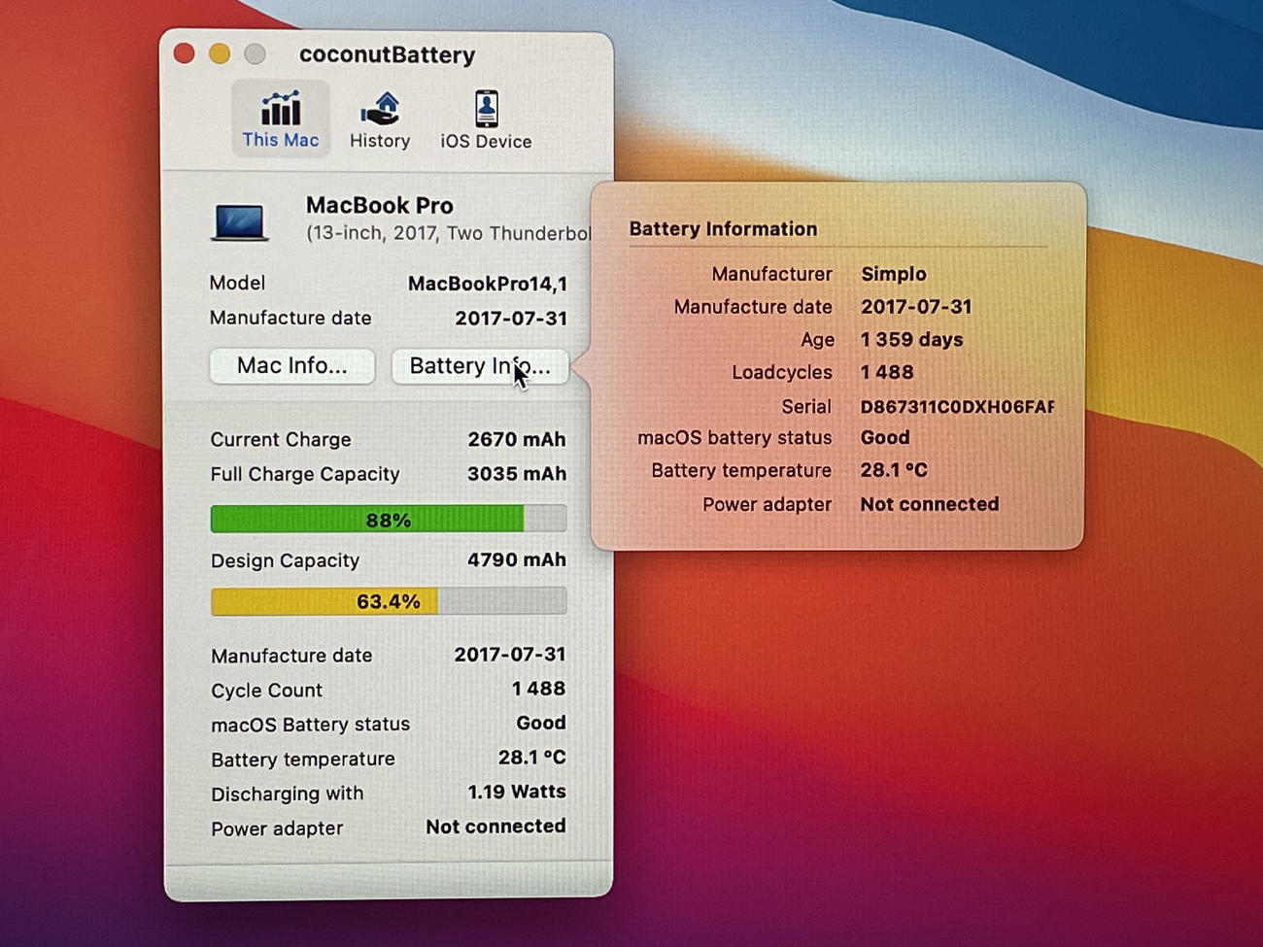Image resolution: width=1263 pixels, height=947 pixels.
Task: Click the Loadcycles value in the popover
Action: coord(887,372)
